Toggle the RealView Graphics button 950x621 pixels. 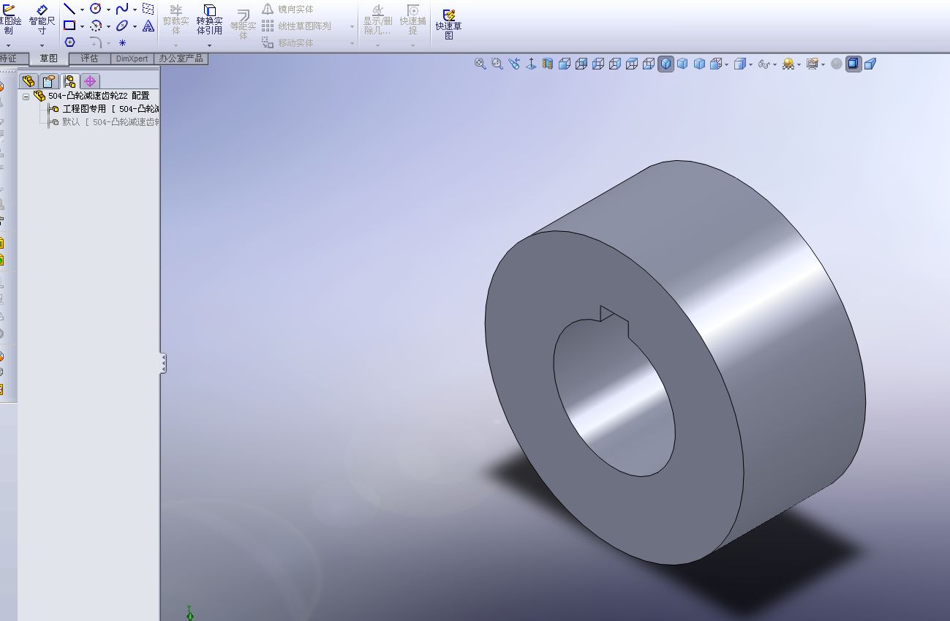[837, 64]
